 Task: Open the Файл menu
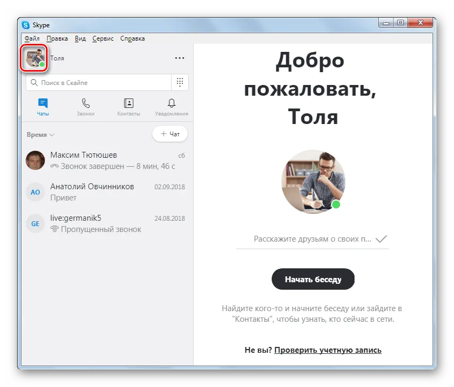point(32,38)
